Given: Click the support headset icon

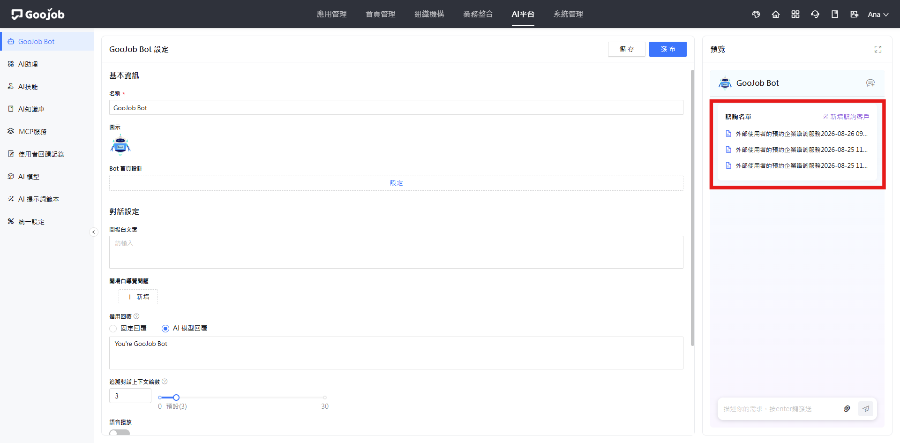Looking at the screenshot, I should (x=815, y=14).
